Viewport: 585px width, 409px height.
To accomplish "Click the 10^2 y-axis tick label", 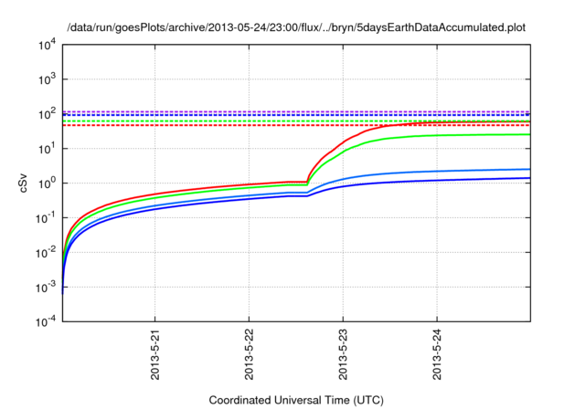I will point(47,114).
